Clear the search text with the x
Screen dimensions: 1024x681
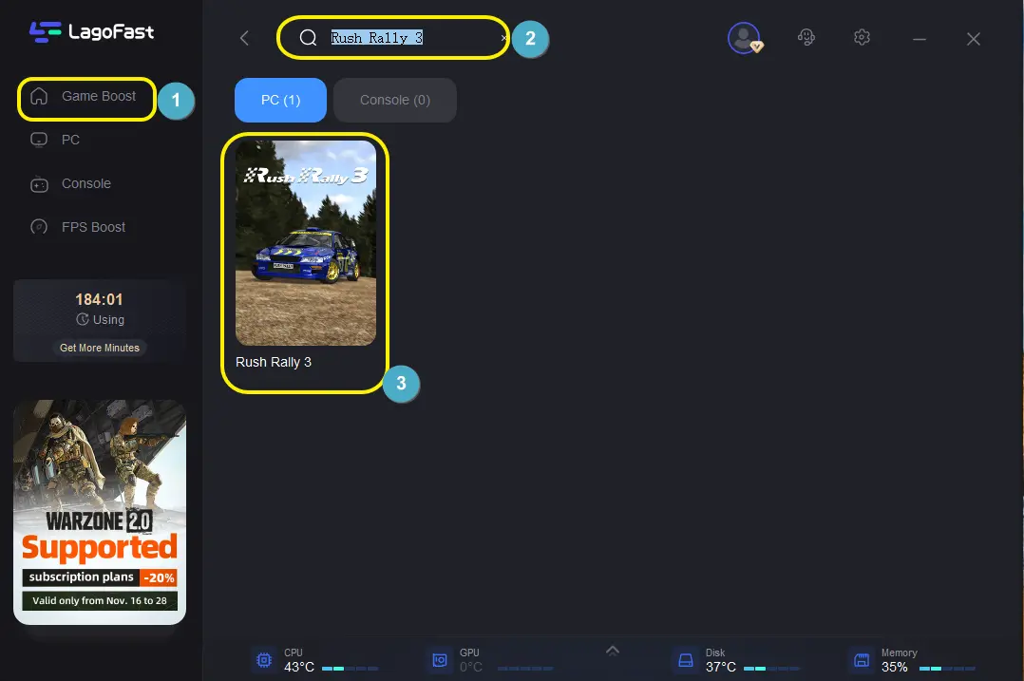[x=503, y=38]
